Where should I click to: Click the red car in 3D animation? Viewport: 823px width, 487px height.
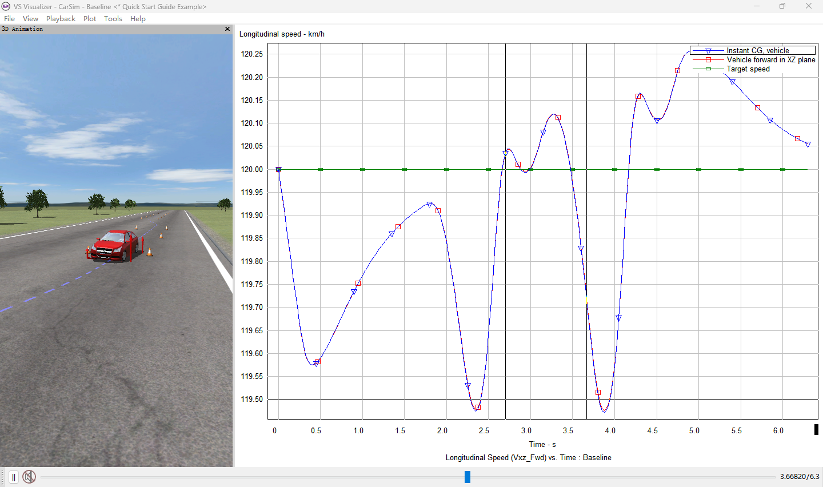(115, 246)
